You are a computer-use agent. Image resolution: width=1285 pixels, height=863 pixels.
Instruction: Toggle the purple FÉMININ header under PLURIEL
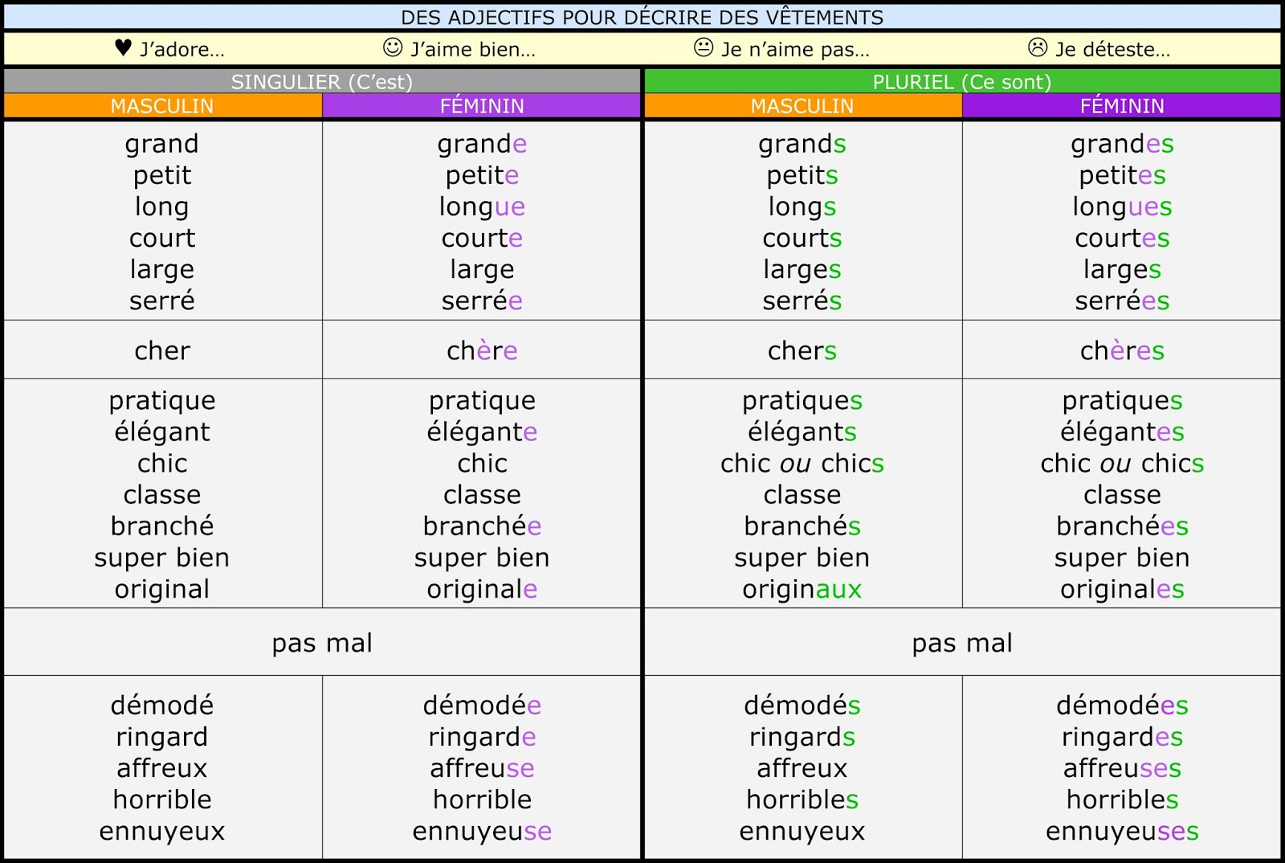click(1122, 104)
